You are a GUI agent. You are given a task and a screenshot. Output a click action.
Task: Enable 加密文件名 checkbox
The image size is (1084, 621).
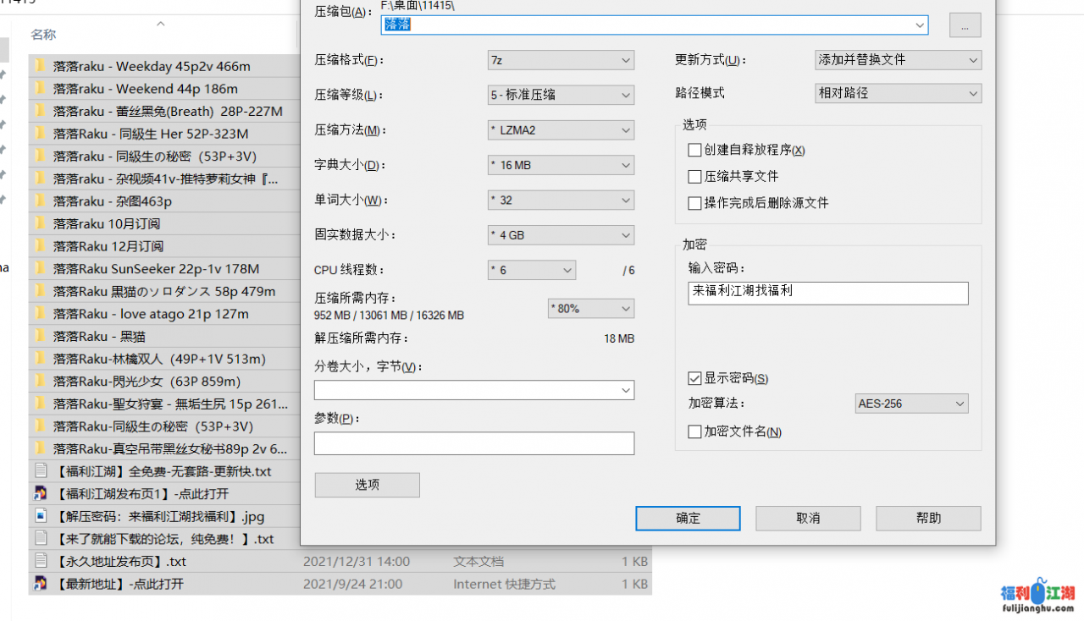tap(694, 431)
